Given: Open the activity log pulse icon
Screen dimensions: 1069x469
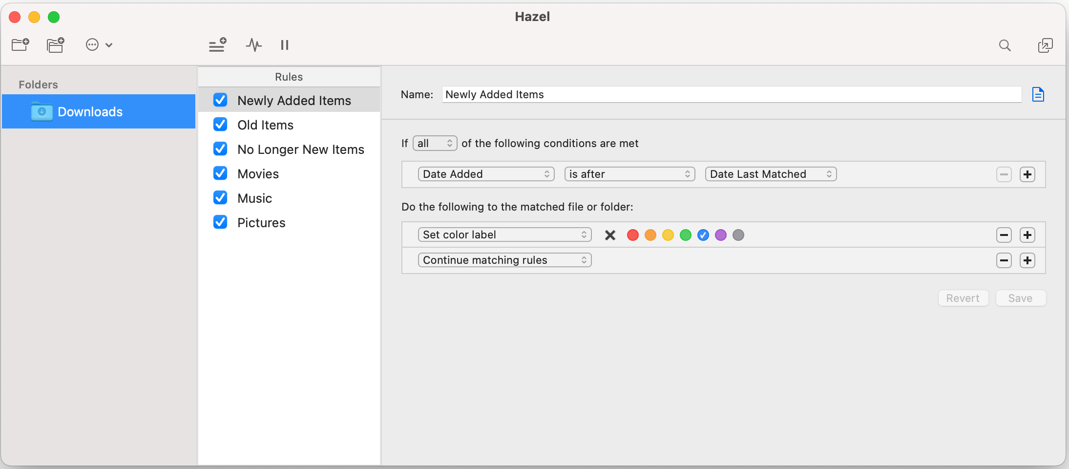Looking at the screenshot, I should point(253,45).
